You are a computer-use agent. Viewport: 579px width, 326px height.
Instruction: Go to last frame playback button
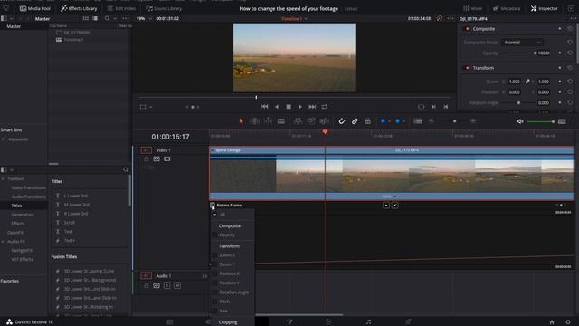312,107
